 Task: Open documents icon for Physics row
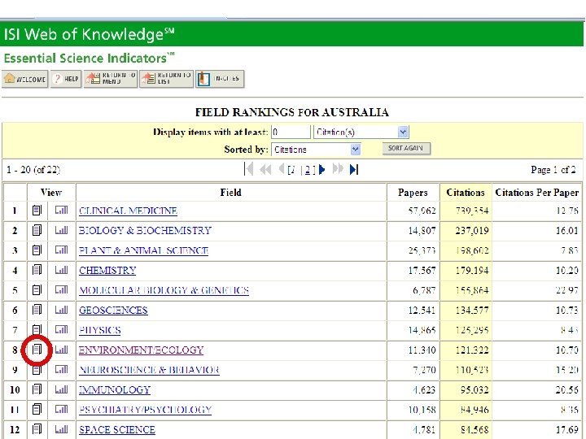coord(37,329)
